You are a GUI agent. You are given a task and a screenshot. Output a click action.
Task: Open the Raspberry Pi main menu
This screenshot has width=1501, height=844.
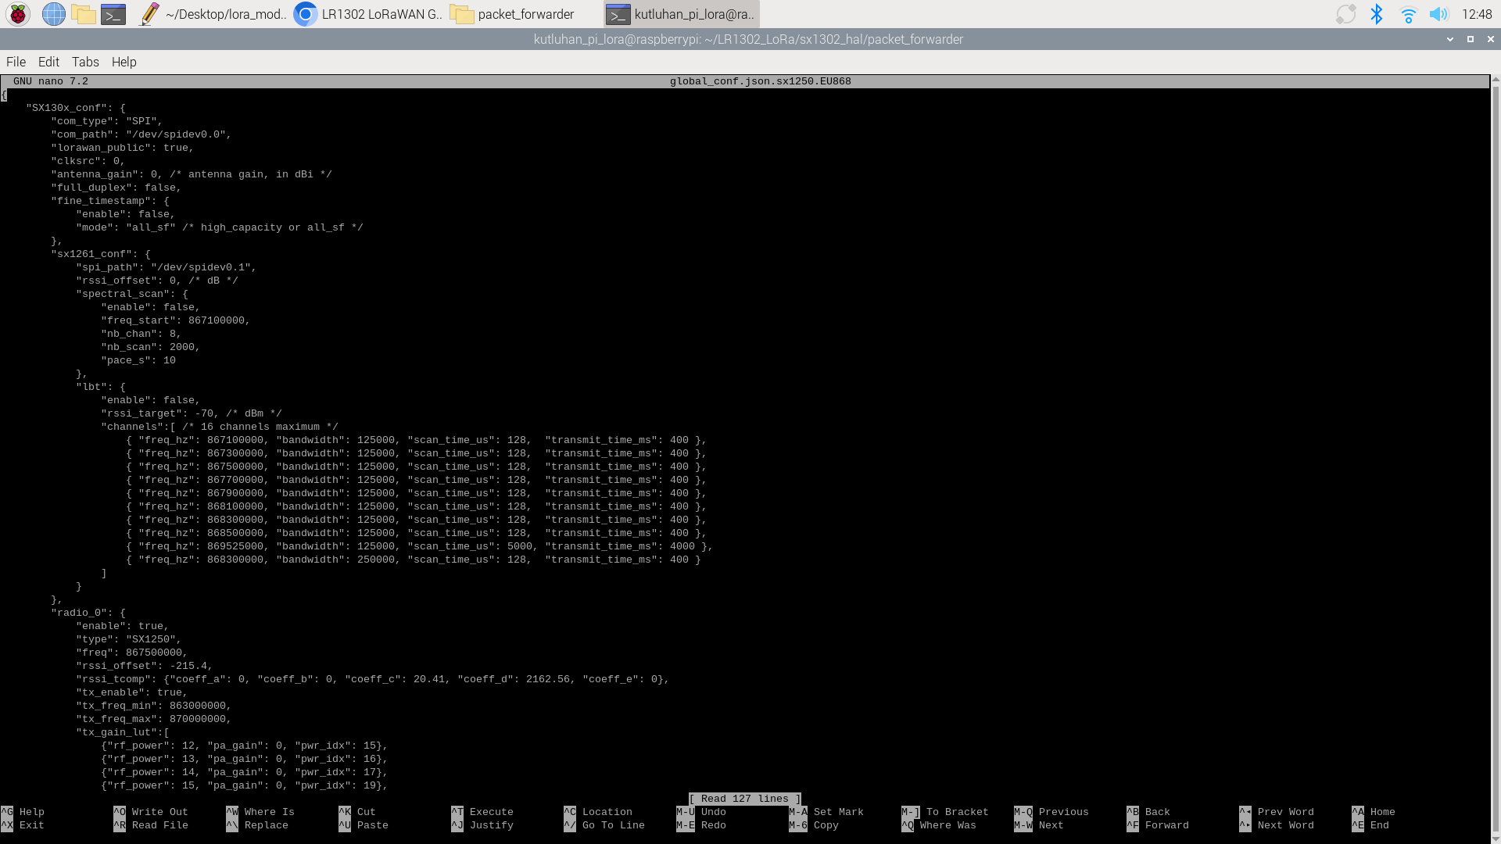(17, 14)
